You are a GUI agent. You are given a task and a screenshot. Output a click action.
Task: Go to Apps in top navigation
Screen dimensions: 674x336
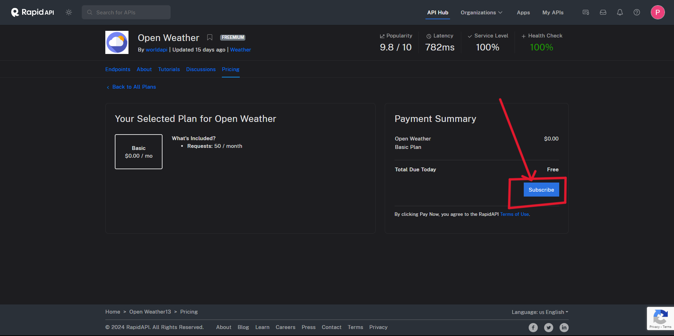pyautogui.click(x=523, y=12)
